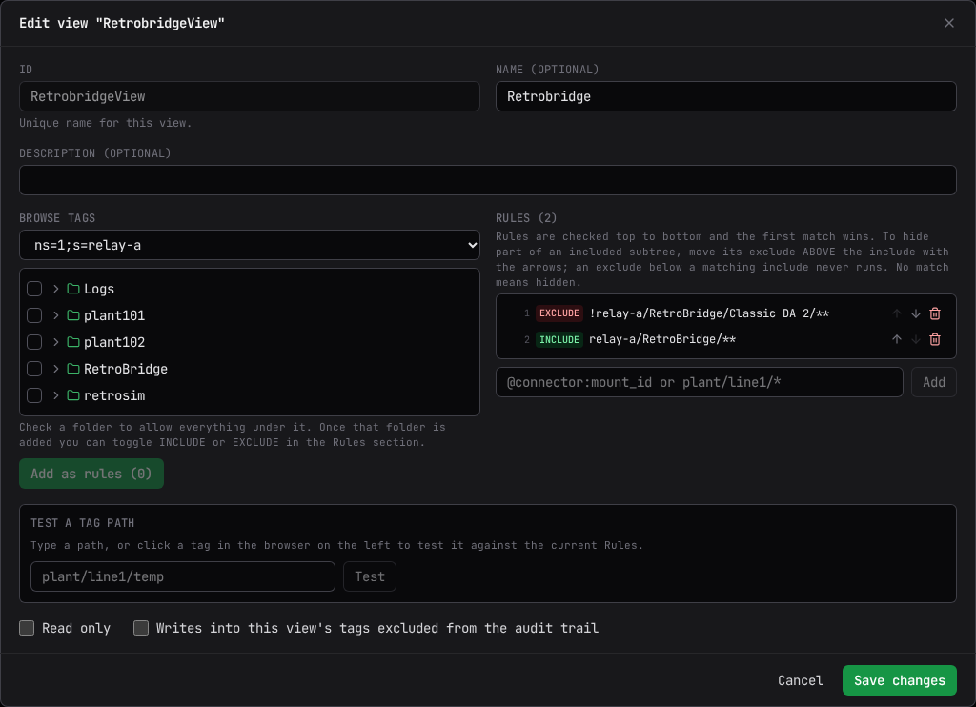Click Add as rules (0) button

(x=91, y=474)
